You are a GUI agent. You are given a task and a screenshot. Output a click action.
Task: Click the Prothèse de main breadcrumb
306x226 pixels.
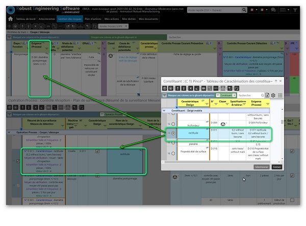point(17,32)
